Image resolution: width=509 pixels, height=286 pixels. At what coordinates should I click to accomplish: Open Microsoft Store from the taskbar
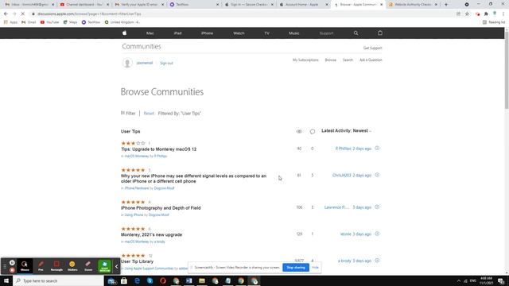pos(124,280)
